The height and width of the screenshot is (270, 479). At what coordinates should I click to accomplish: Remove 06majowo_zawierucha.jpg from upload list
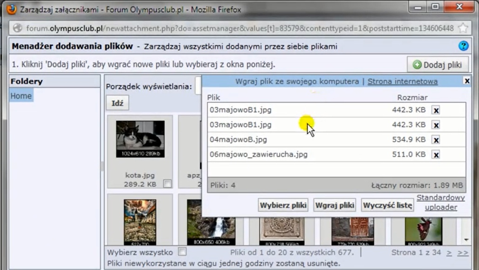(436, 155)
